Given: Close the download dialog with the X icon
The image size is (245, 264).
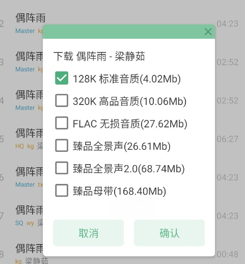Looking at the screenshot, I should point(208,32).
